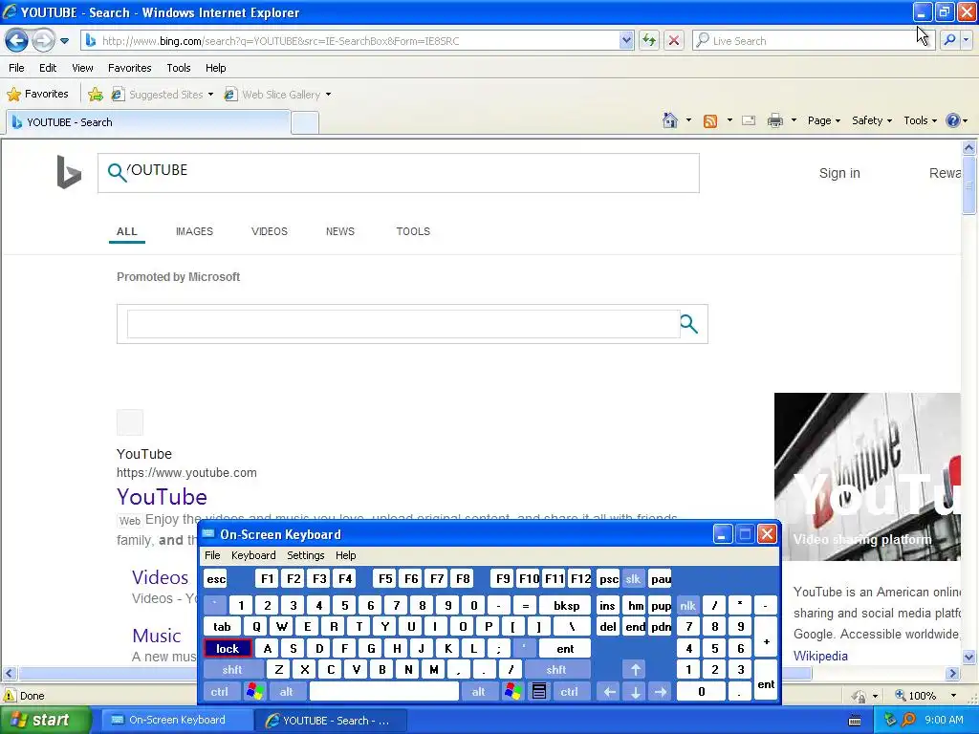Click the YouTube building thumbnail image

[x=867, y=477]
